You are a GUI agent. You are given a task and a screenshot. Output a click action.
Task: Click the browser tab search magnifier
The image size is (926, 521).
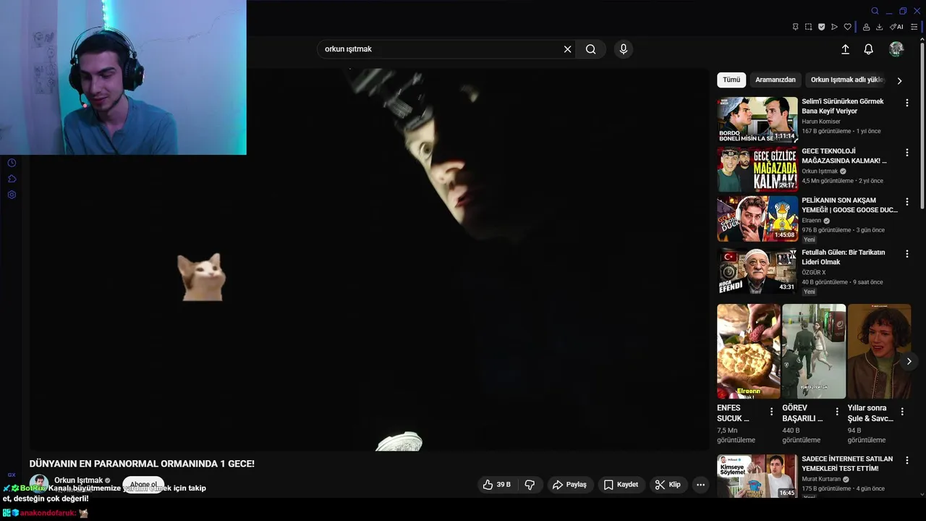click(875, 11)
